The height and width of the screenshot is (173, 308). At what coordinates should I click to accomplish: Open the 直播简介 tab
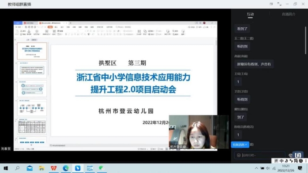click(x=288, y=14)
